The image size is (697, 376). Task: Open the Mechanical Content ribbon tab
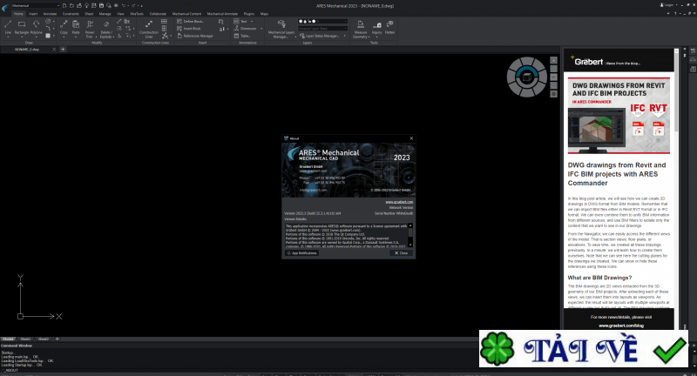pos(186,14)
